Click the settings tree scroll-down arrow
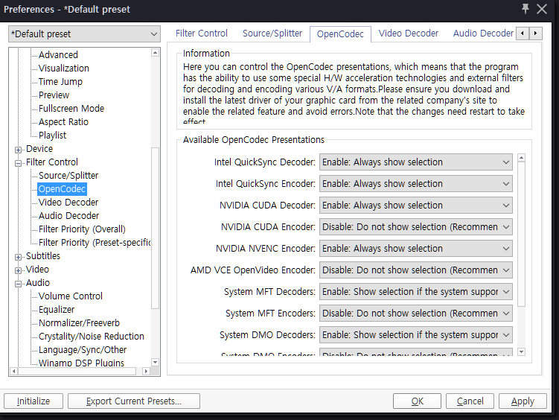This screenshot has height=420, width=559. click(x=155, y=363)
